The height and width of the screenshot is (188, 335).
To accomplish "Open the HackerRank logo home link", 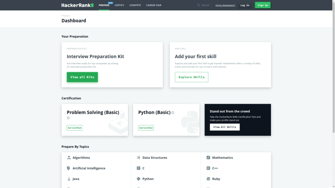I will point(77,5).
